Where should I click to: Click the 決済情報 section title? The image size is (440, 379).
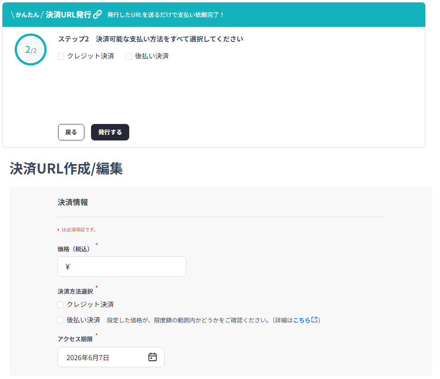pos(73,202)
